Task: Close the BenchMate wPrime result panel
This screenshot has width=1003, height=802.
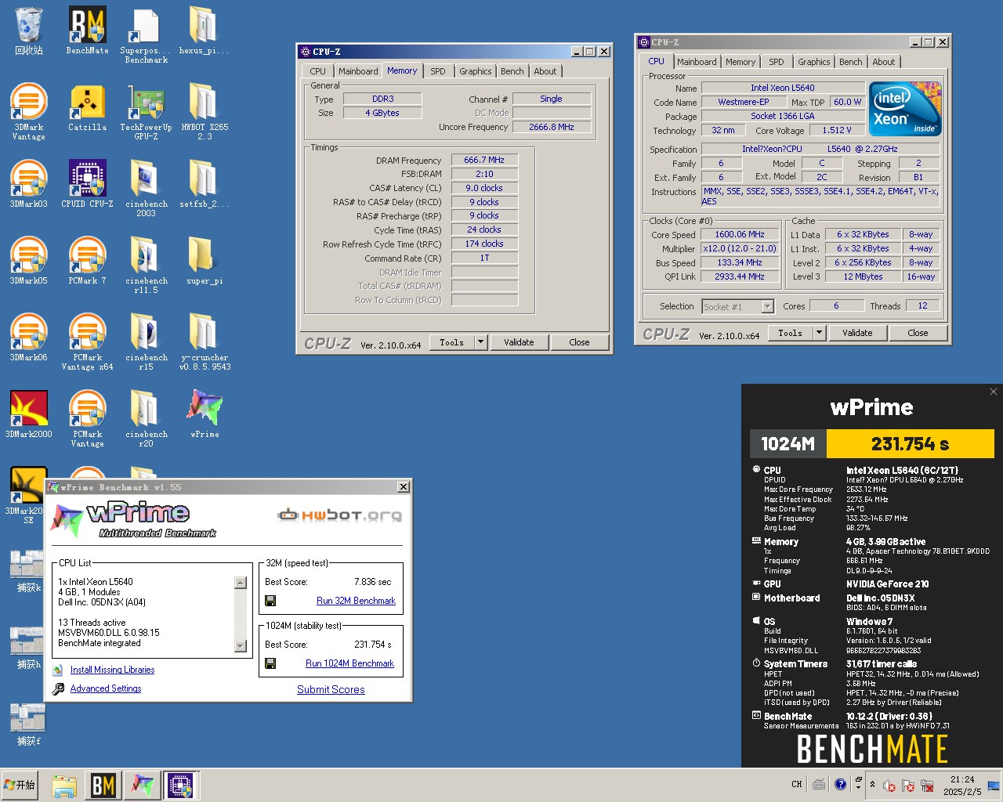Action: 993,392
